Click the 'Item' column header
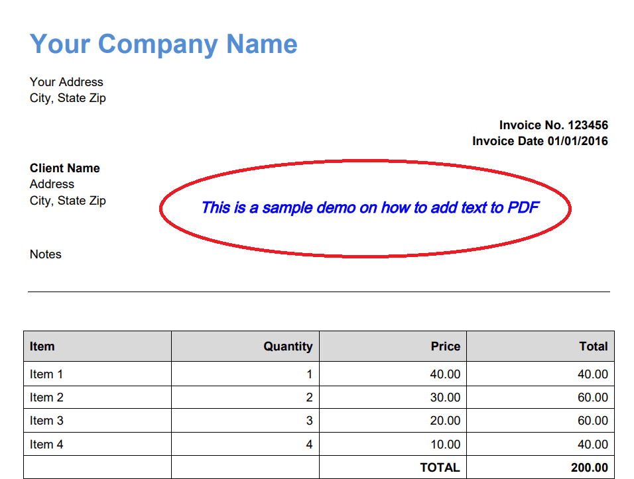 (x=42, y=346)
